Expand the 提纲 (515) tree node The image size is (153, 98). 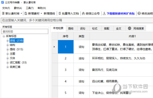tap(7, 50)
